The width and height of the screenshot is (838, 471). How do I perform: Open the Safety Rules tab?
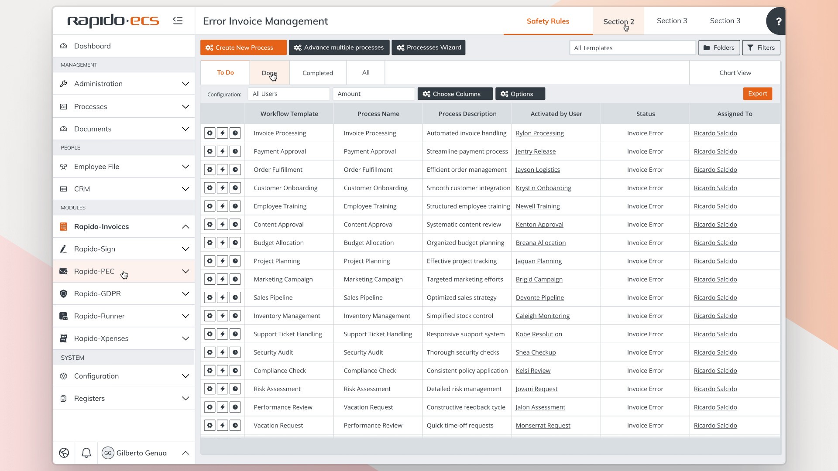point(548,21)
